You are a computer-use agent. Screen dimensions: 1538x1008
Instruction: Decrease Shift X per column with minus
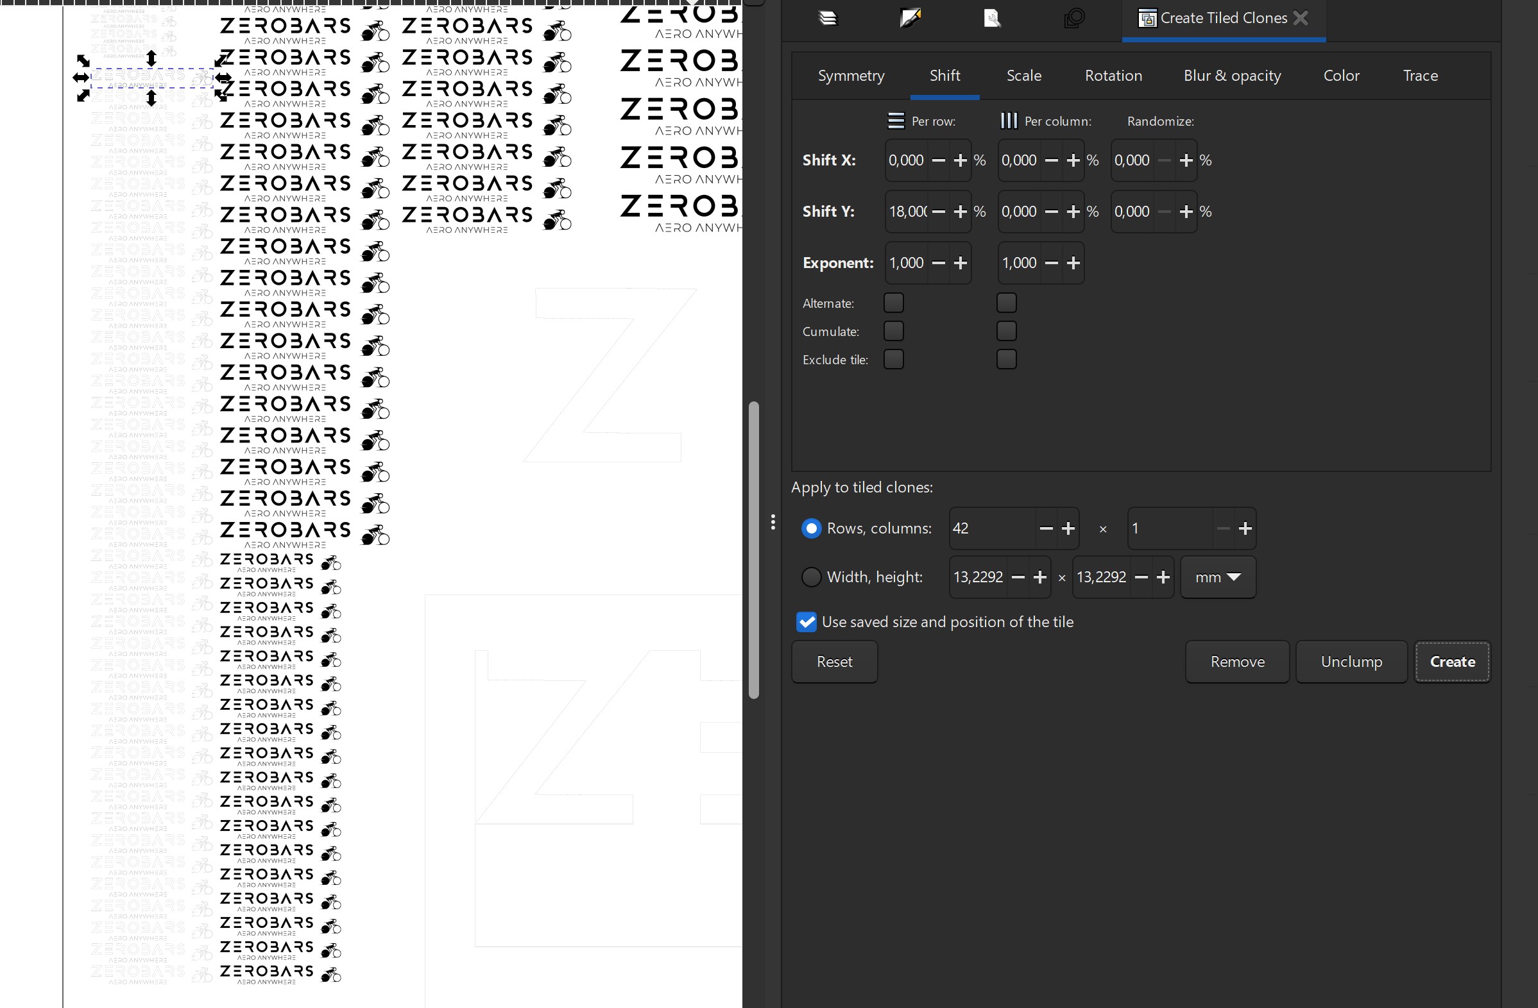1052,160
